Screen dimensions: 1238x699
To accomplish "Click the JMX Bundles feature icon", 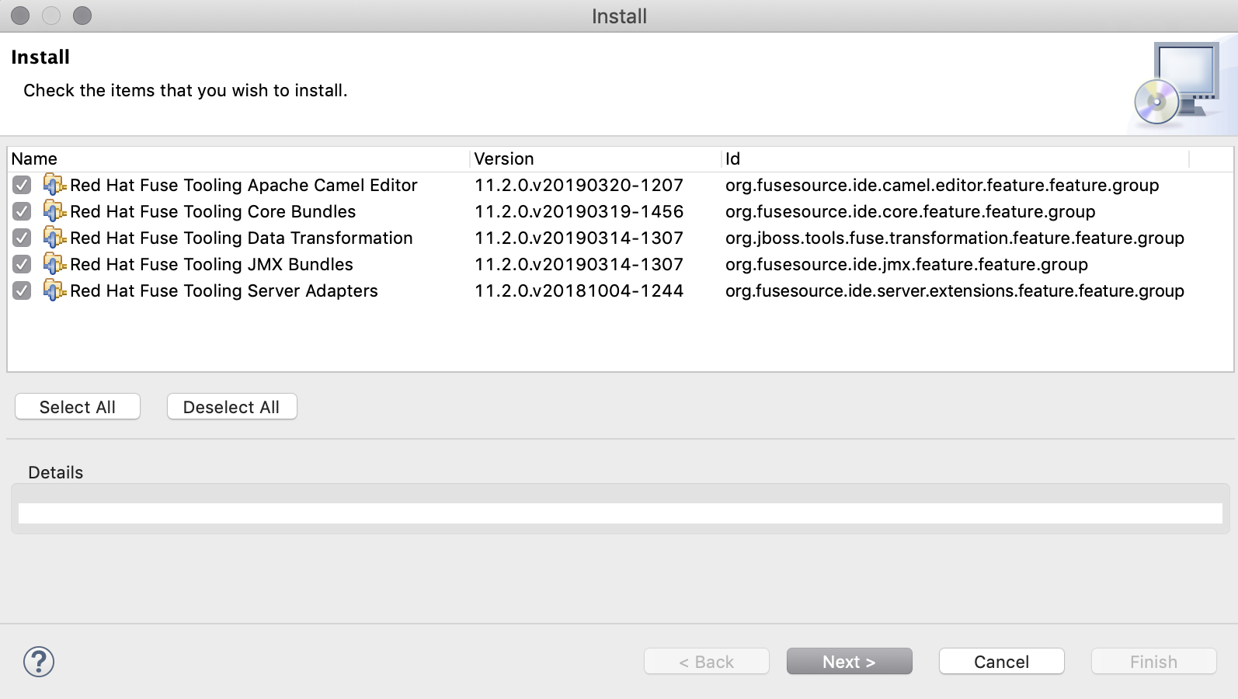I will (x=54, y=264).
